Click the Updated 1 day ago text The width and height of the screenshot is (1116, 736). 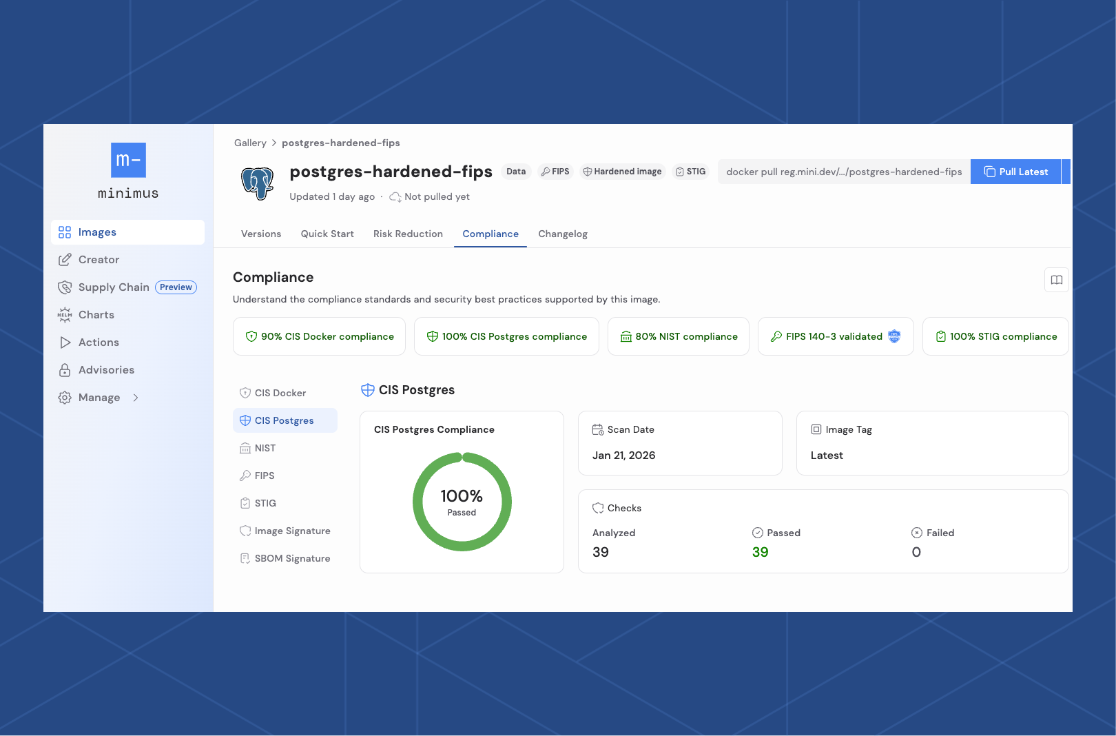pyautogui.click(x=332, y=196)
